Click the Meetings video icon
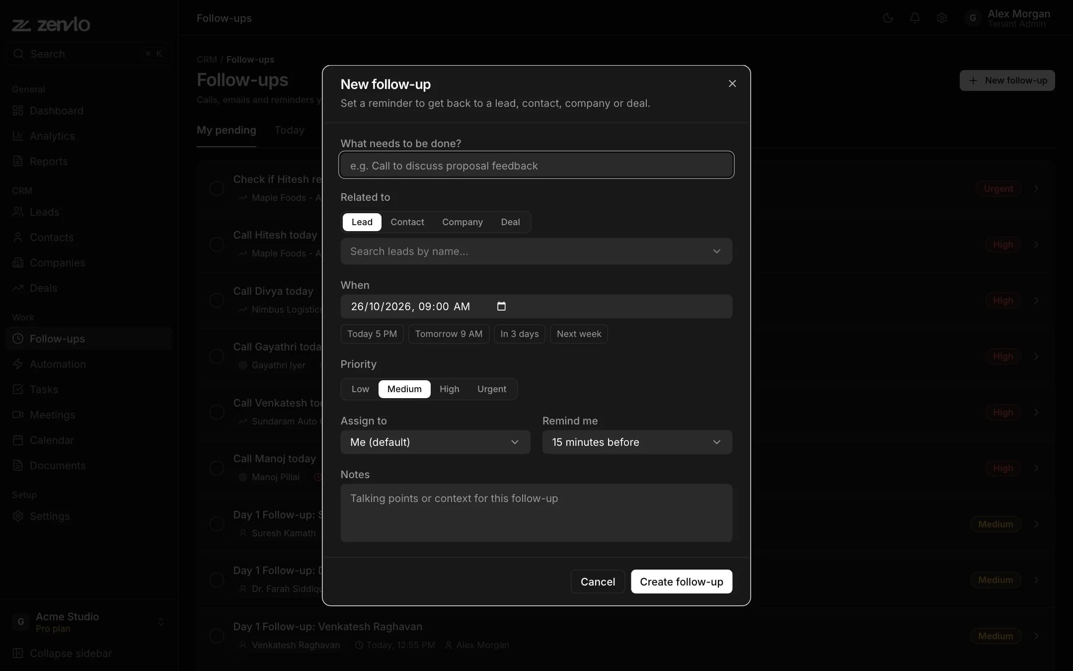The height and width of the screenshot is (671, 1073). click(x=18, y=415)
